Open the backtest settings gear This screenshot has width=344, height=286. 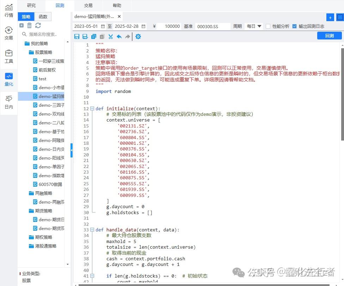coord(138,36)
